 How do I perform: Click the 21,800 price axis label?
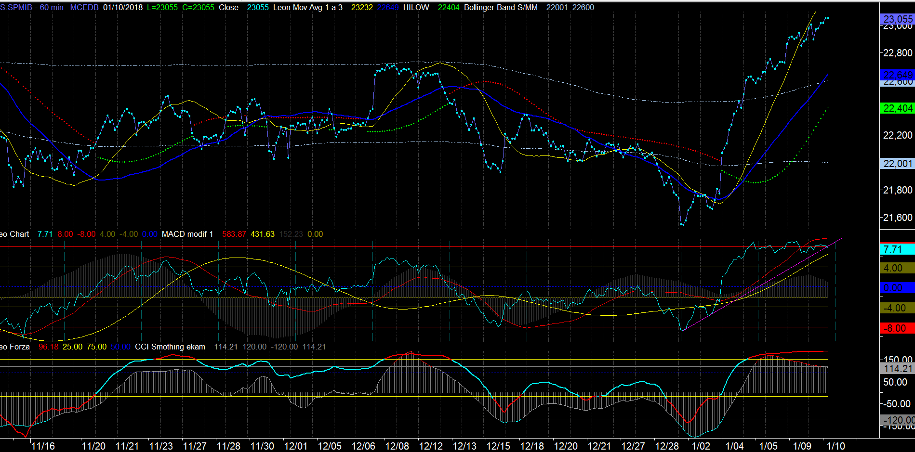pyautogui.click(x=897, y=190)
